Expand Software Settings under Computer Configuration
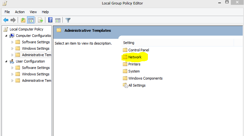Screen dimensions: 244x136 (x=12, y=42)
